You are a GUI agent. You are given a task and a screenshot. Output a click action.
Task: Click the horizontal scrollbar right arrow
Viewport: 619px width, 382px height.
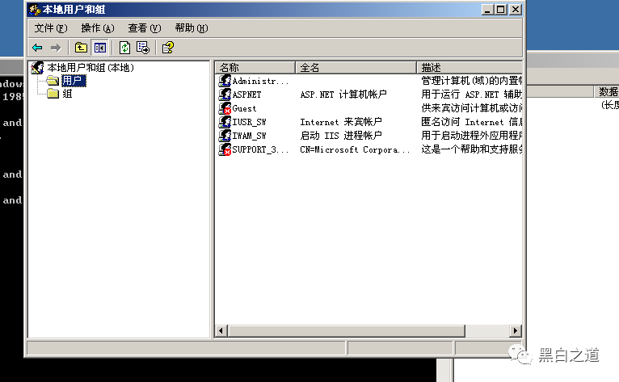tap(515, 331)
